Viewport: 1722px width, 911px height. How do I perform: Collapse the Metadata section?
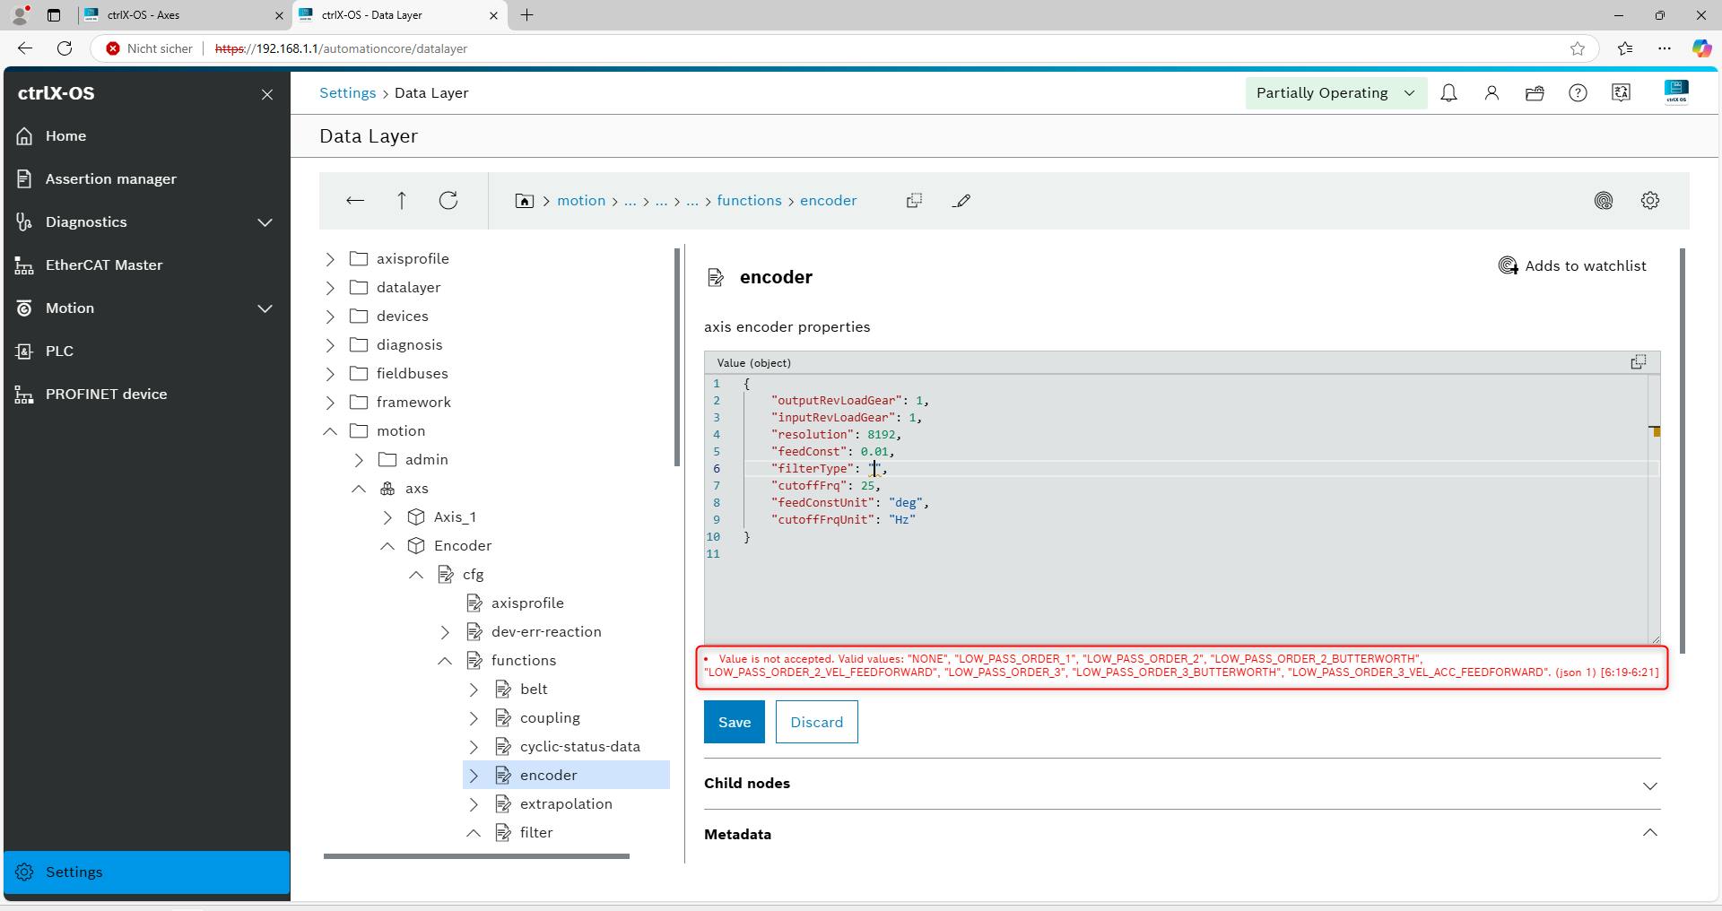pos(1649,833)
